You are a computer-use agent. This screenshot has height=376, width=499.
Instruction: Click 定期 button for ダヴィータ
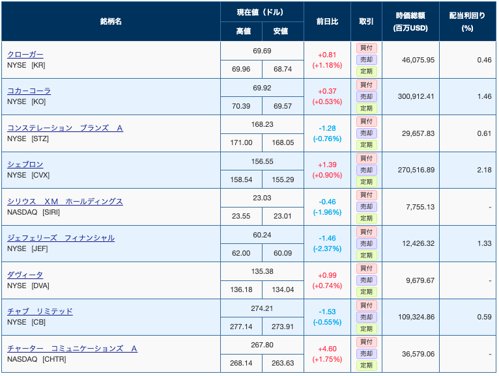[x=367, y=292]
